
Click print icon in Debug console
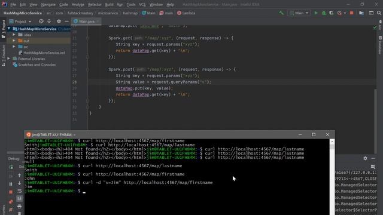pos(20,207)
